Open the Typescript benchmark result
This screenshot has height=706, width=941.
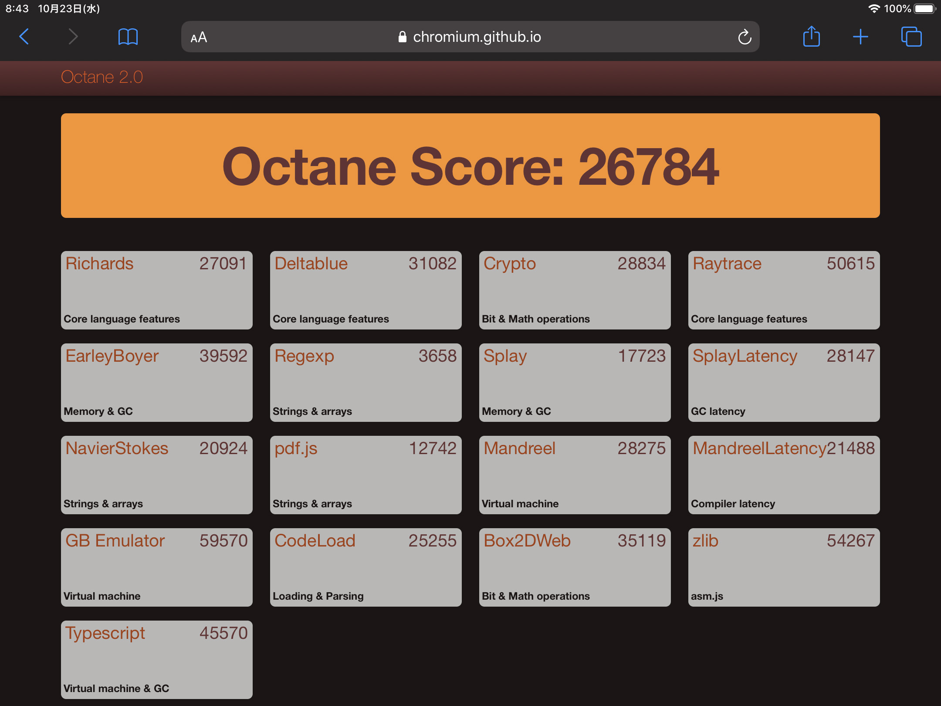pos(156,660)
